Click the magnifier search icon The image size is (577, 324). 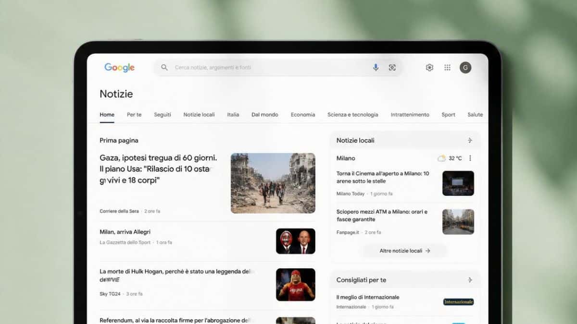(164, 68)
